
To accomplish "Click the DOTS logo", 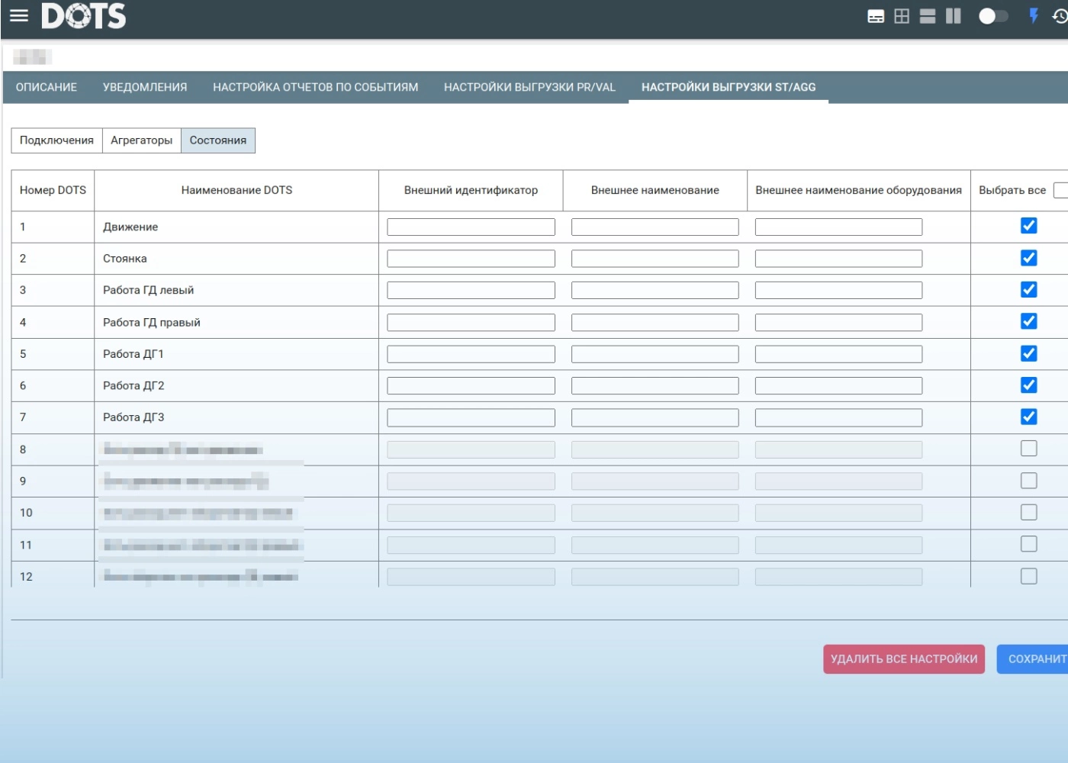I will pyautogui.click(x=83, y=16).
